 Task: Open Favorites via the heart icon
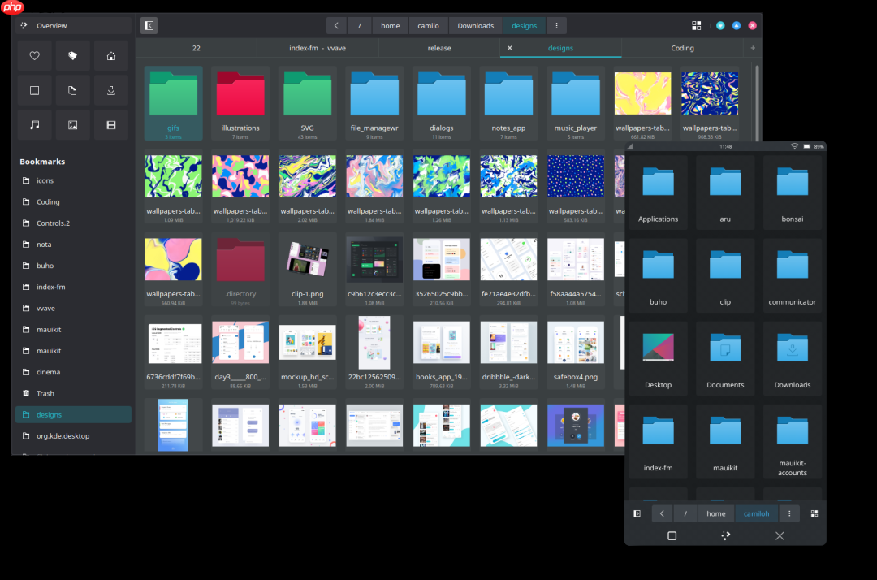point(34,56)
